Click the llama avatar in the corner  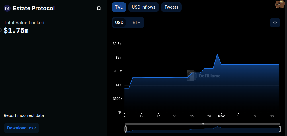coord(280,4)
